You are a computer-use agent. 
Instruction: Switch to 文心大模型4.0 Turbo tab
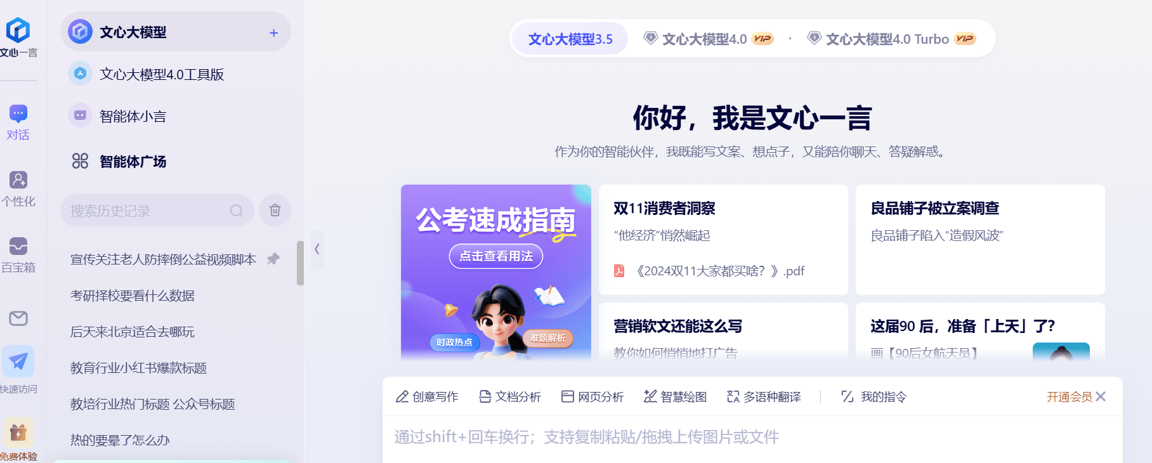[x=891, y=39]
